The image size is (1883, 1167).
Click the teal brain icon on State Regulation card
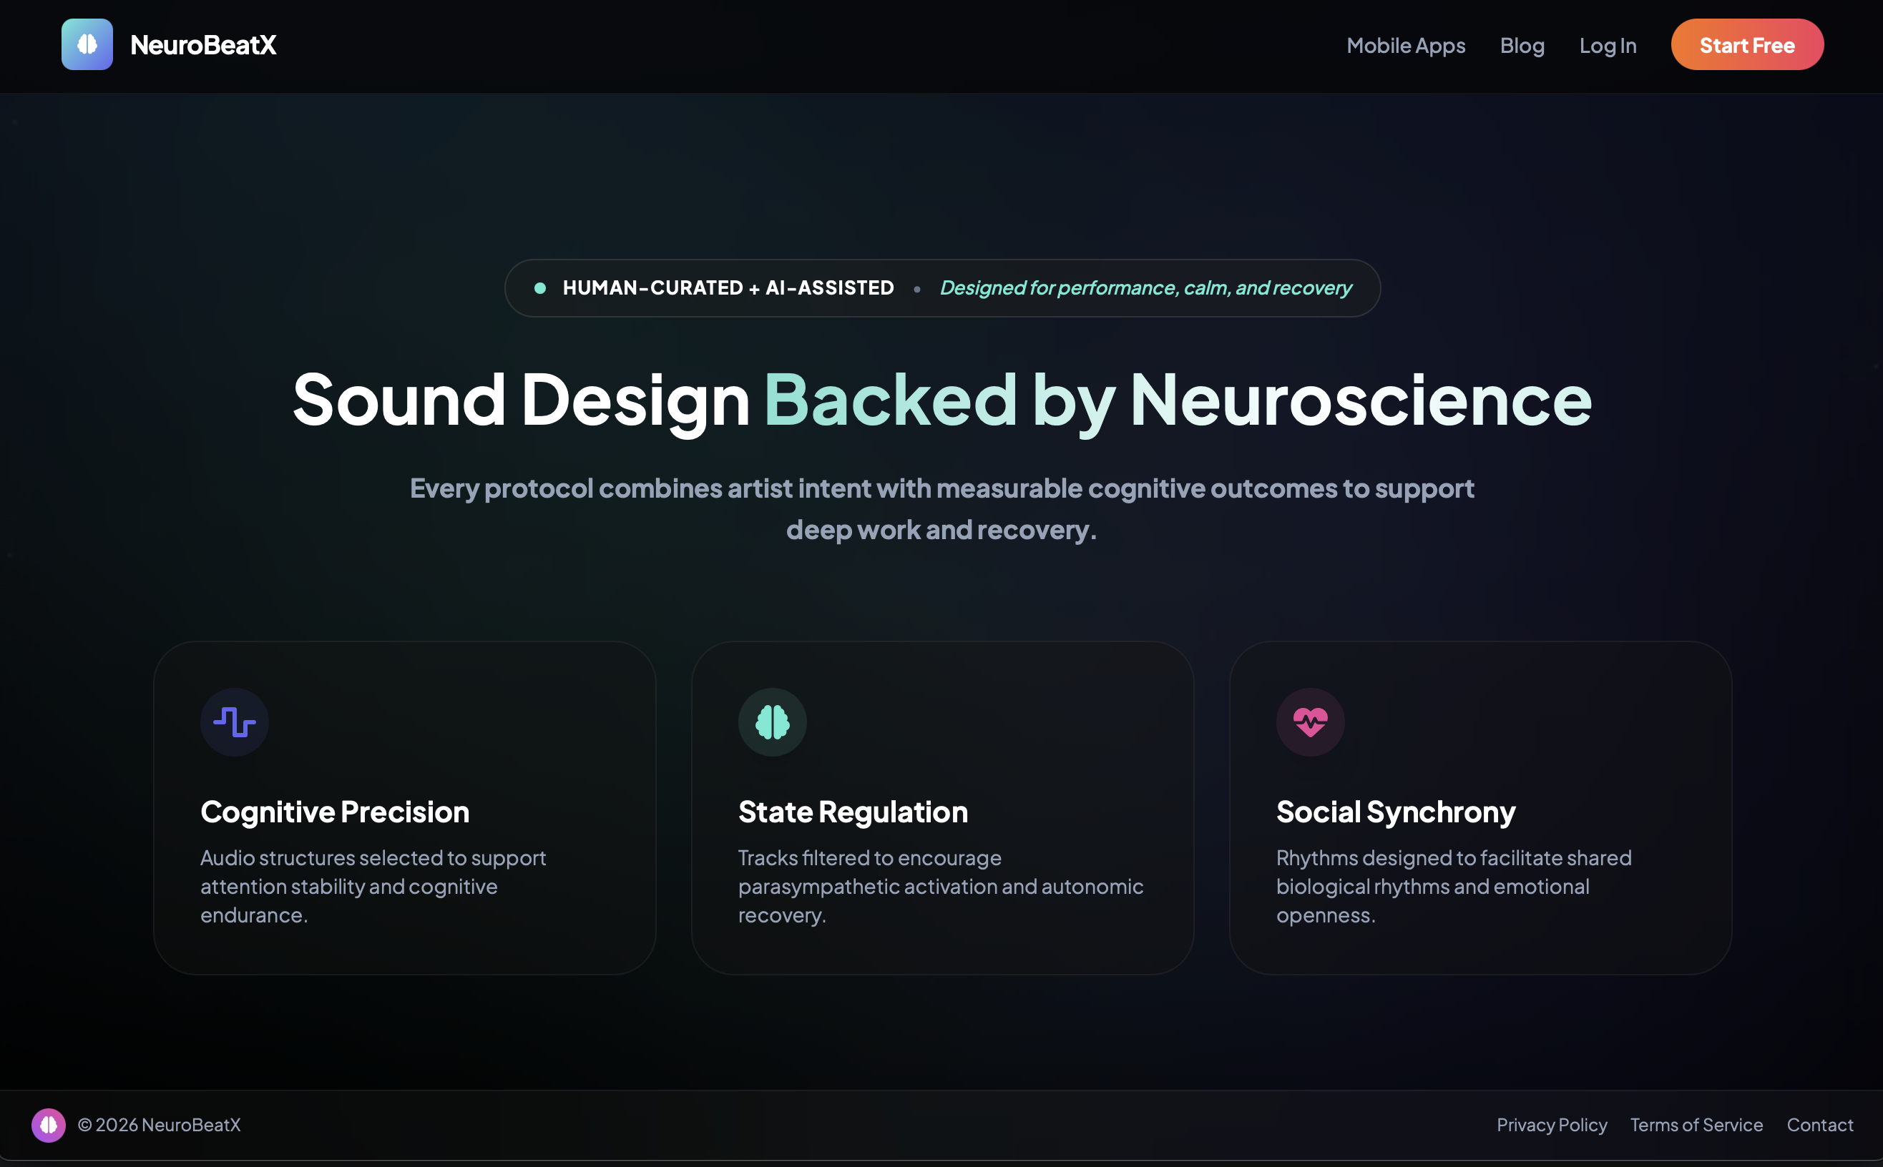(772, 722)
